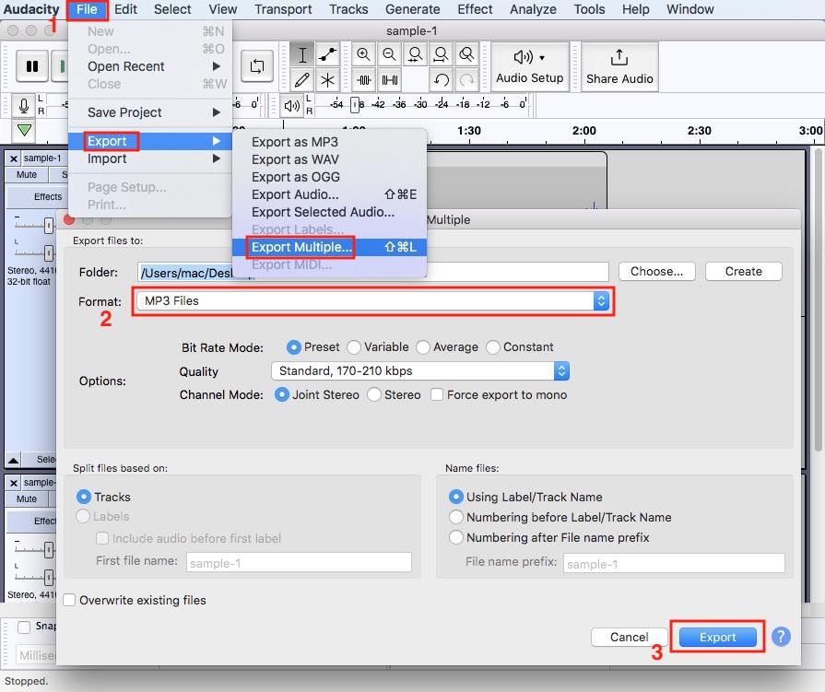Open the Format MP3 Files dropdown

(x=372, y=300)
